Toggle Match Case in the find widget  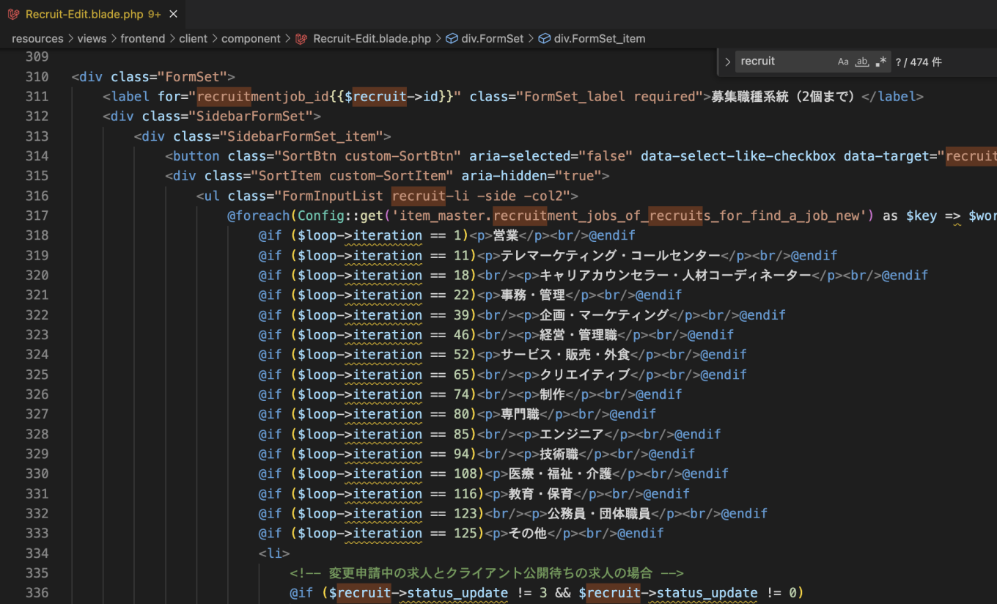click(843, 62)
